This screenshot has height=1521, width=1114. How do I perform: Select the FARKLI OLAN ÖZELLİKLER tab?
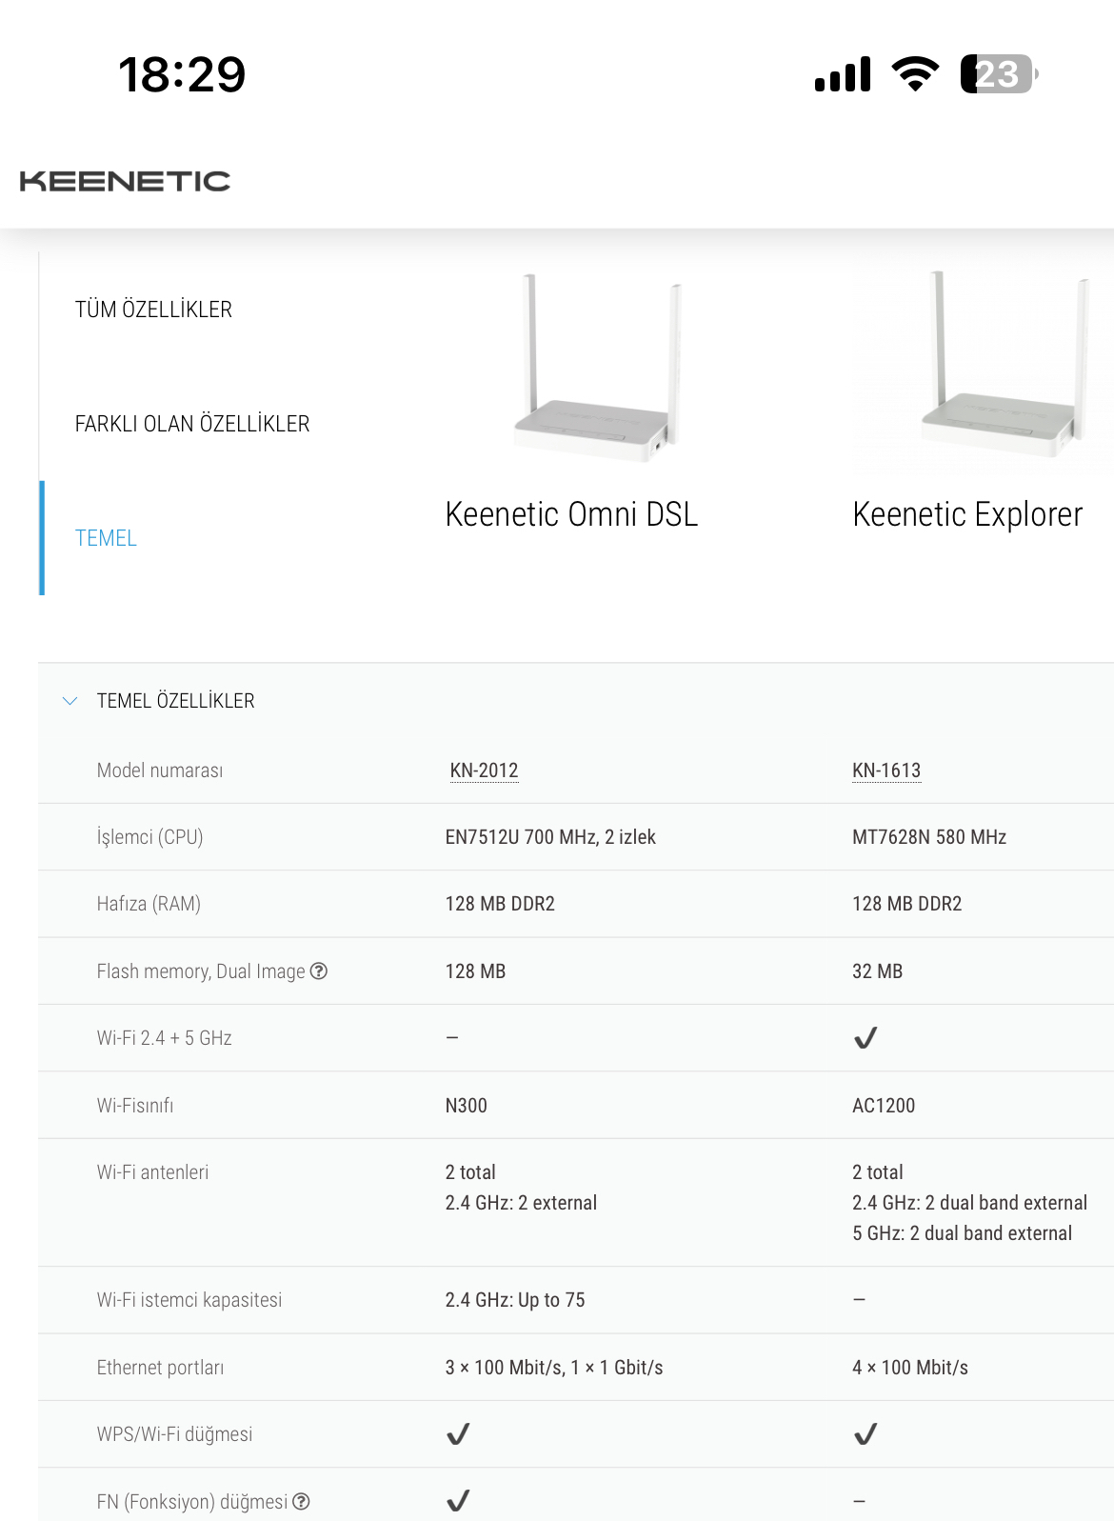click(x=192, y=424)
